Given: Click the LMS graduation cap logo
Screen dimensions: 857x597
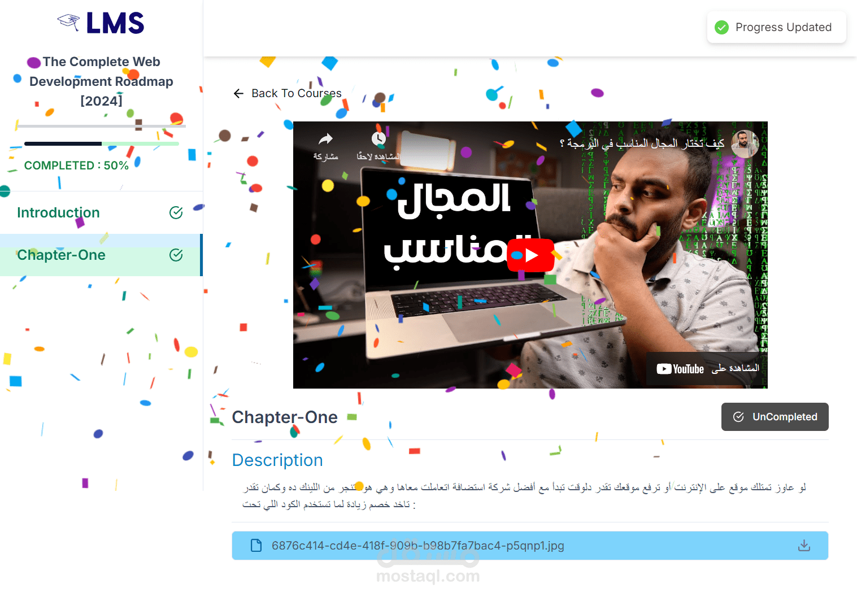Looking at the screenshot, I should coord(68,23).
